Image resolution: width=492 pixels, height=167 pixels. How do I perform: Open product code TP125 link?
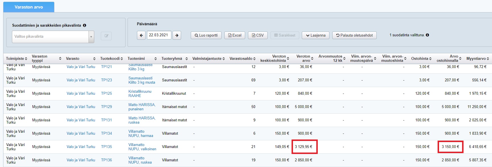(106, 94)
